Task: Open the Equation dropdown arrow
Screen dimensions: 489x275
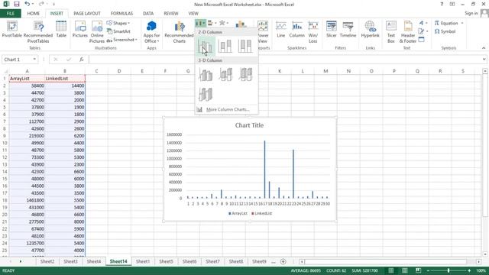Action: click(x=461, y=23)
